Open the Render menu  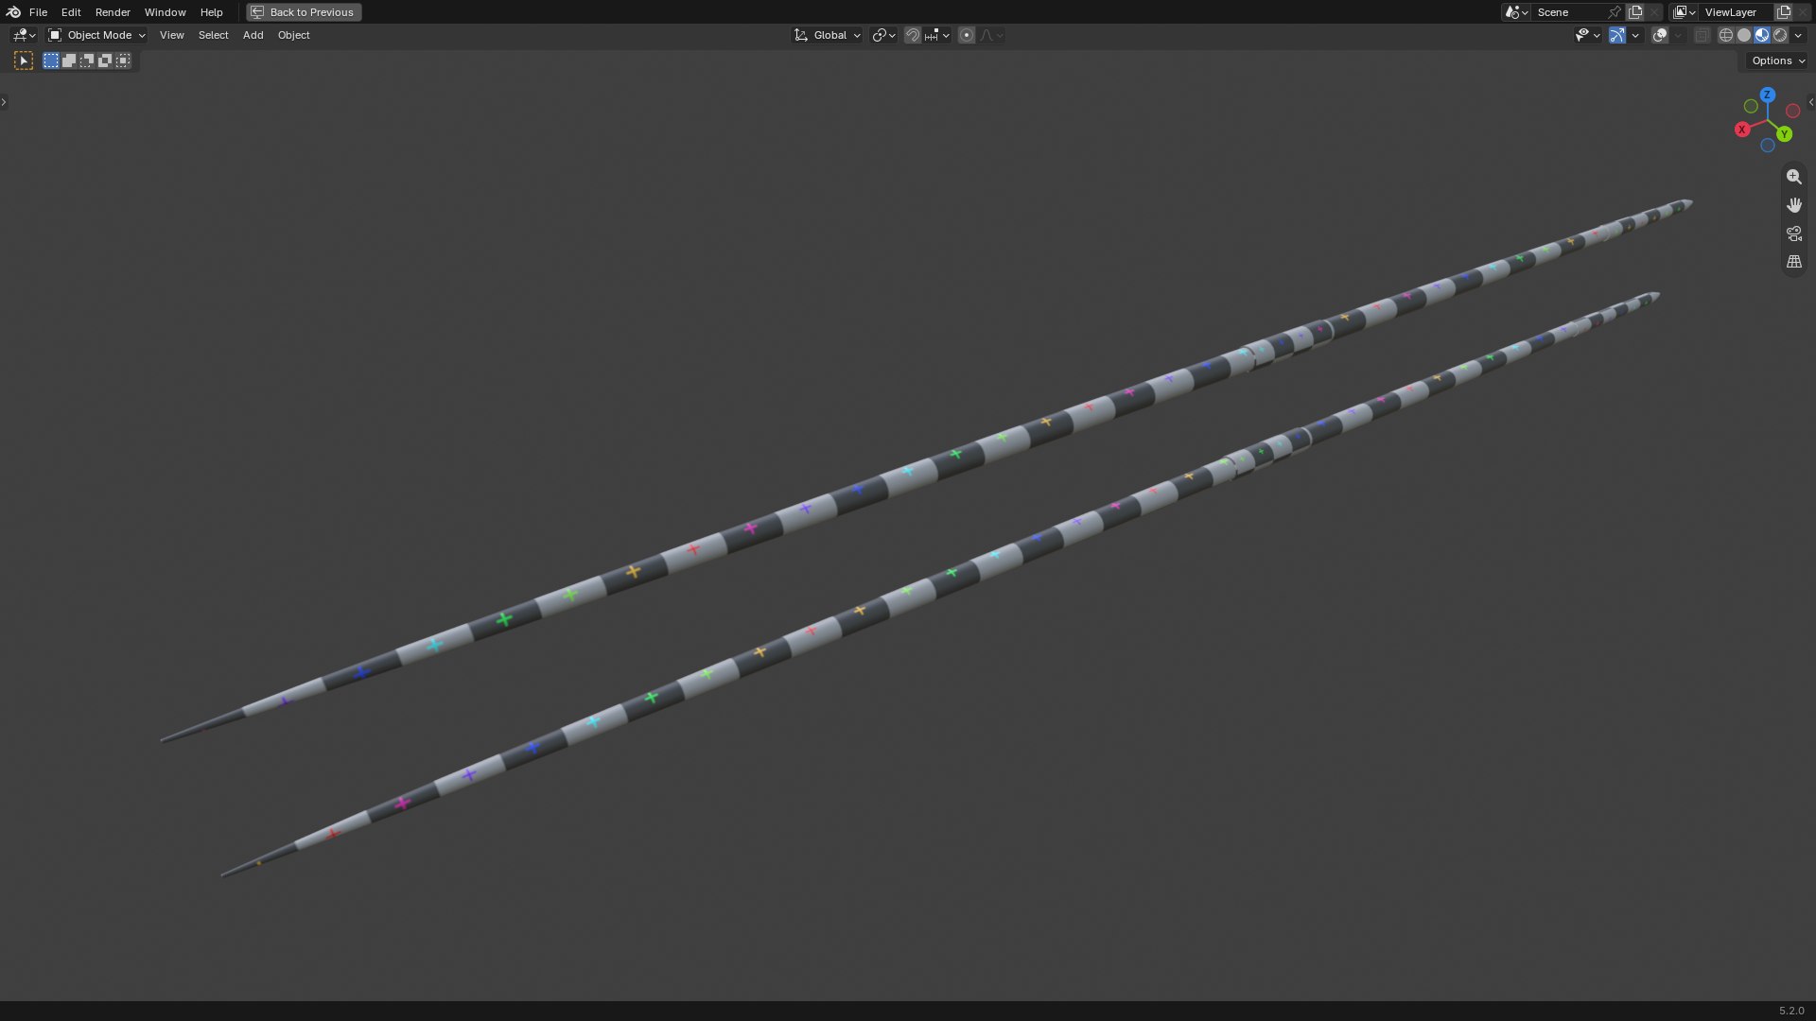point(113,12)
